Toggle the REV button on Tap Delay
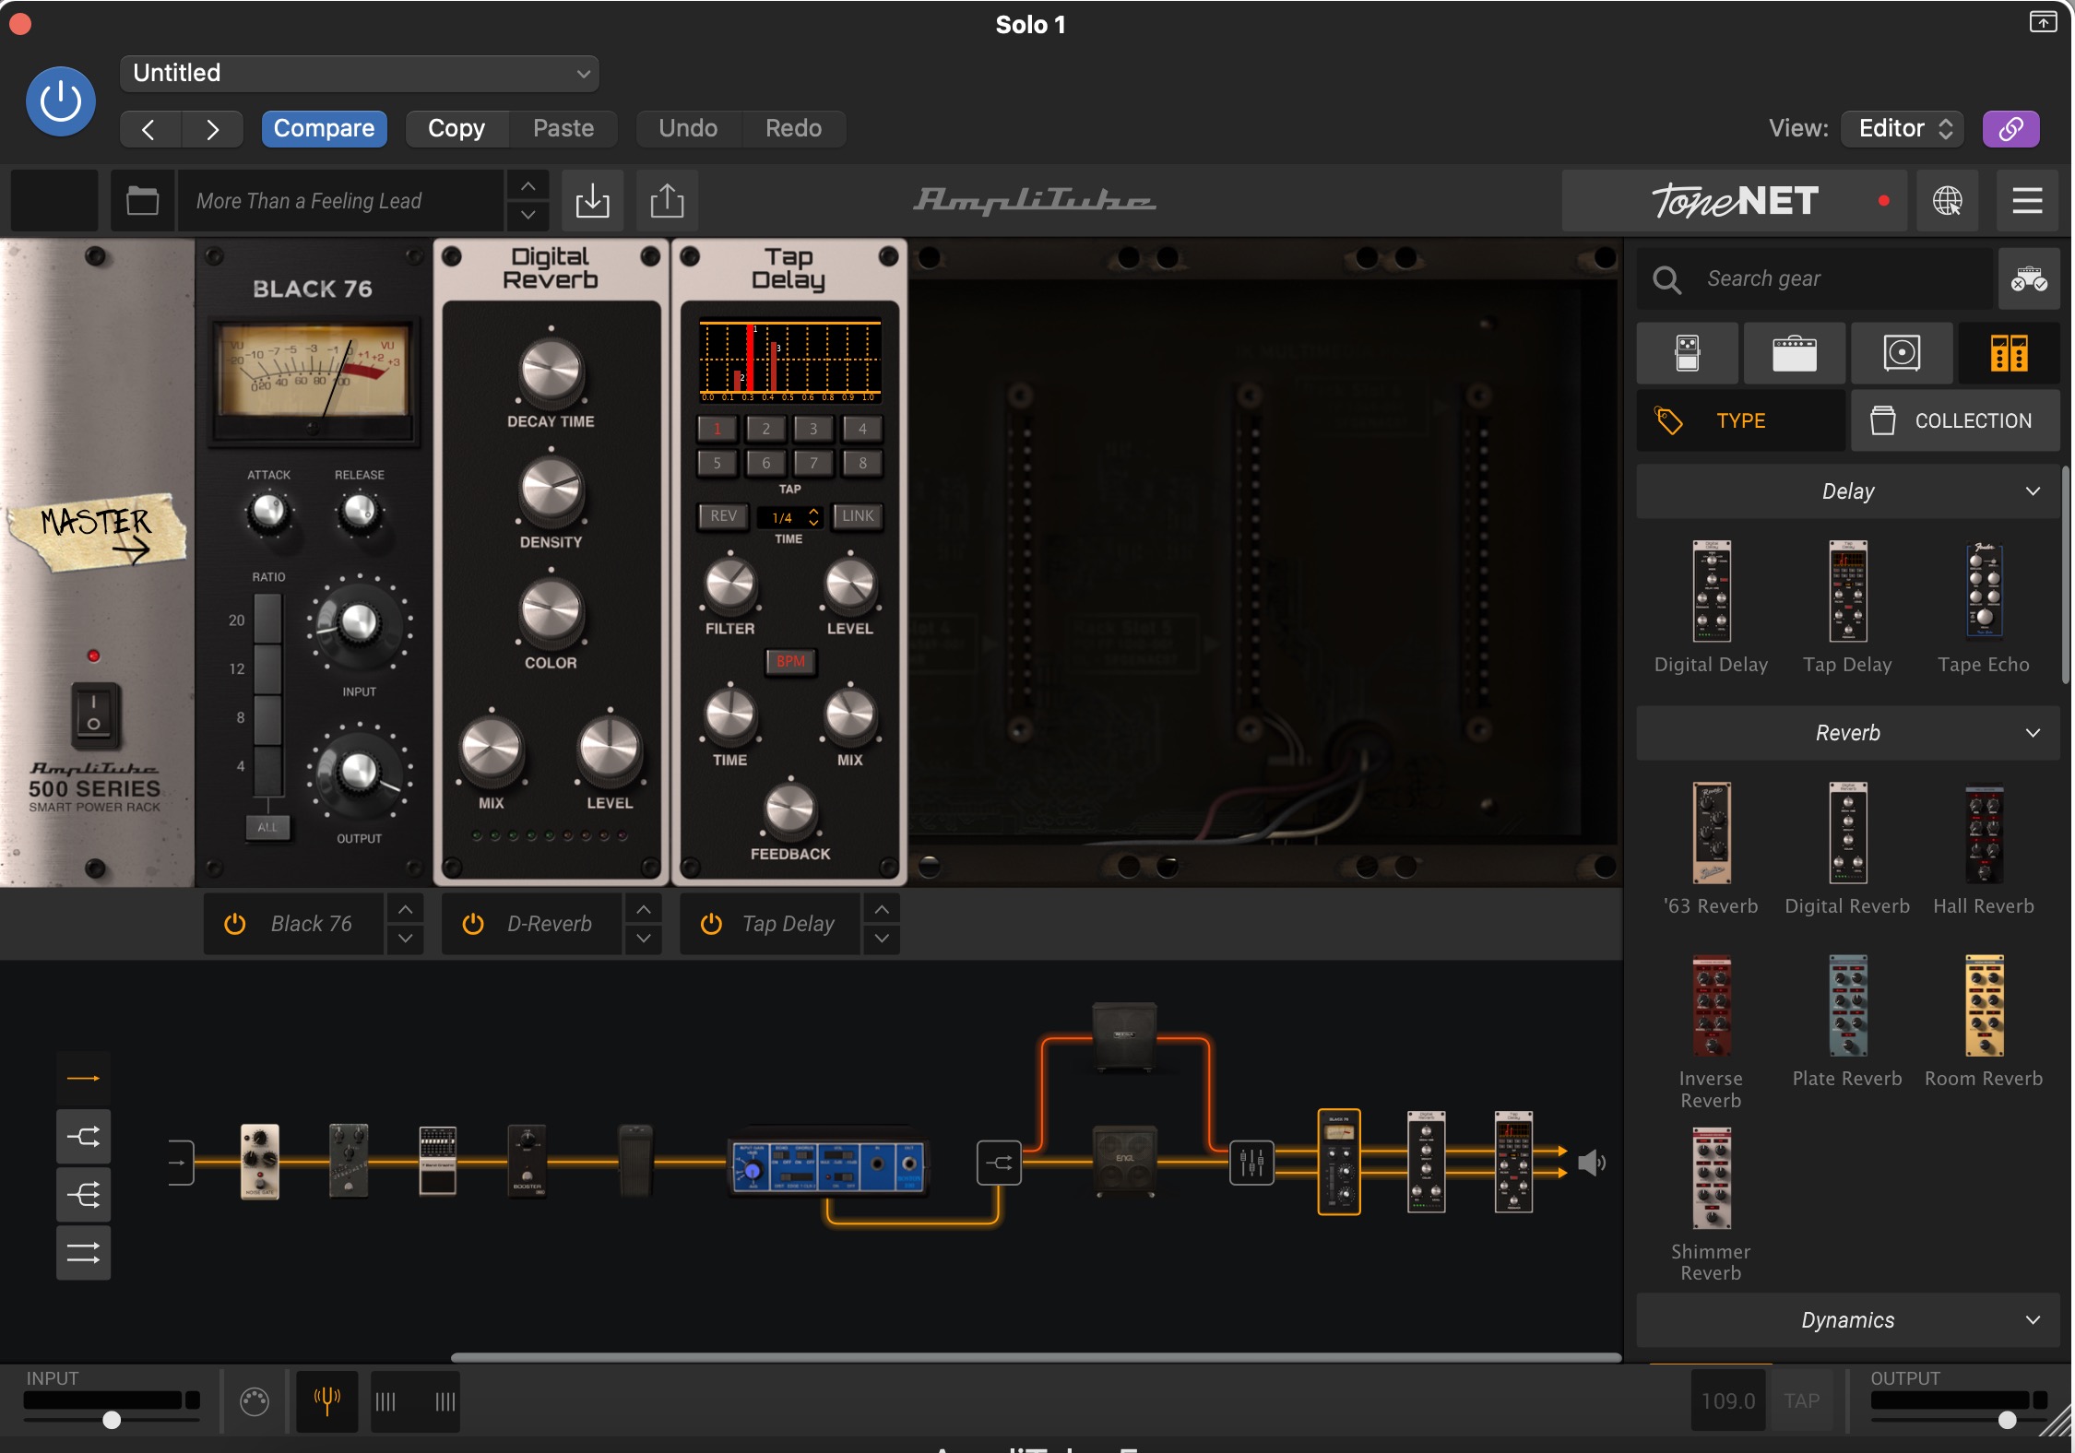 (x=723, y=516)
